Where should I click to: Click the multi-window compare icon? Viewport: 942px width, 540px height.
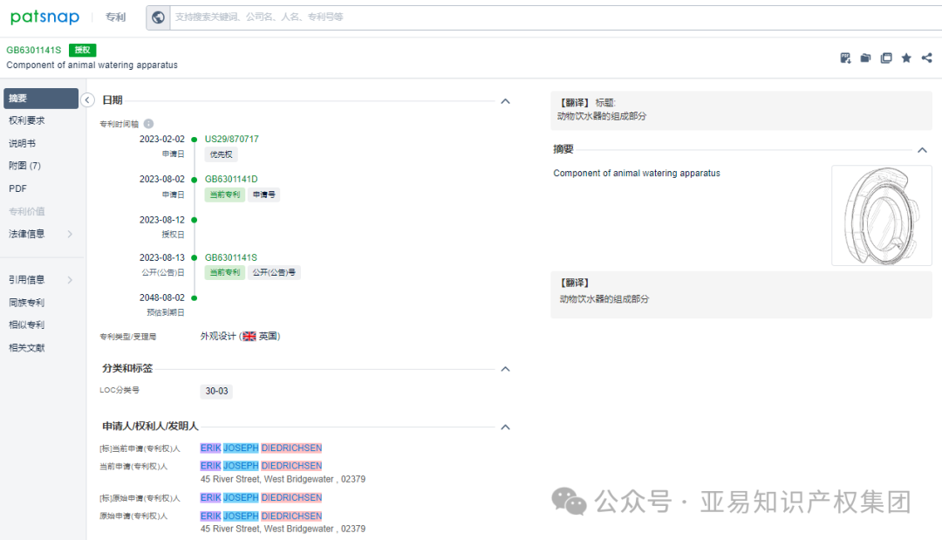[885, 58]
